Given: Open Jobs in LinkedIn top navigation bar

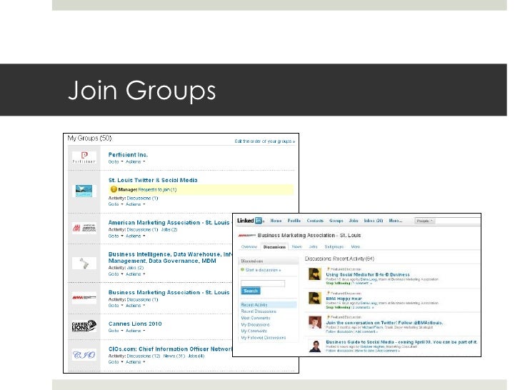Looking at the screenshot, I should coord(354,221).
